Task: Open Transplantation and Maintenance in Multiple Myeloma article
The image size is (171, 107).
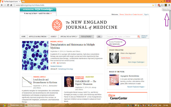Action: tap(72, 46)
